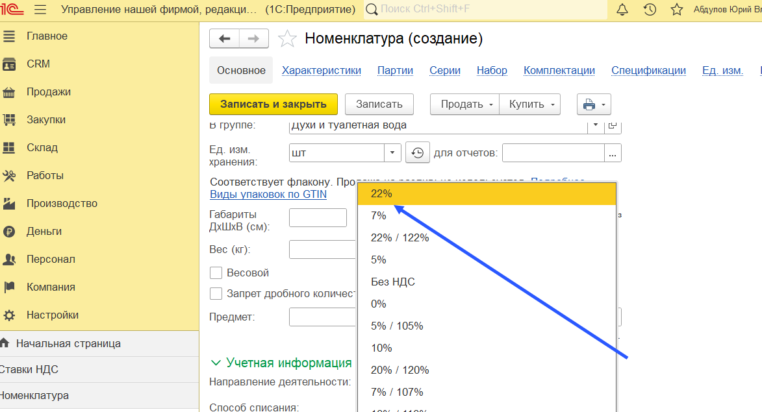This screenshot has width=762, height=412.
Task: Open Ед. изм. tab link
Action: tap(722, 70)
